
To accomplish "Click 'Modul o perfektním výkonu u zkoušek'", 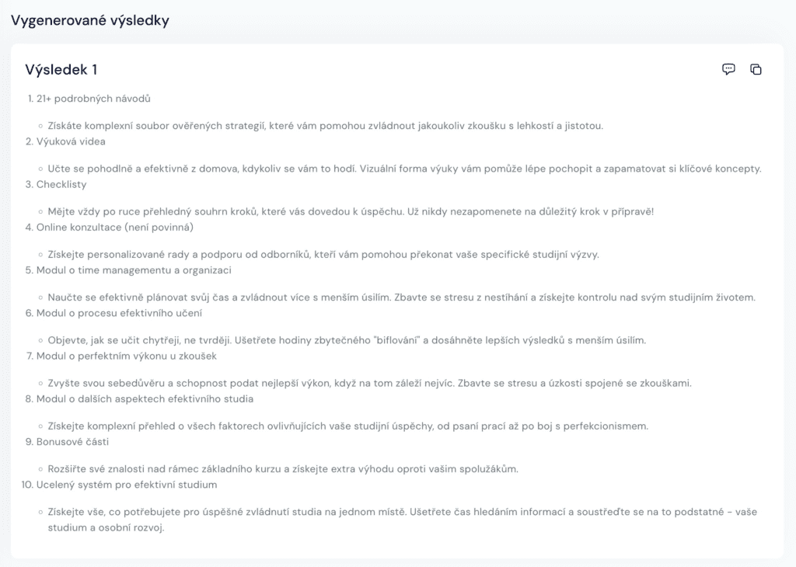I will pyautogui.click(x=126, y=356).
